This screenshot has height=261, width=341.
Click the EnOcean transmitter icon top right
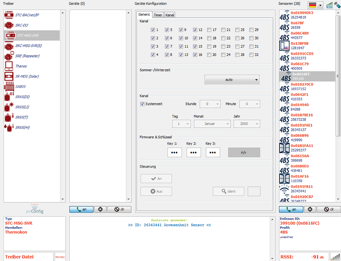pos(337,5)
